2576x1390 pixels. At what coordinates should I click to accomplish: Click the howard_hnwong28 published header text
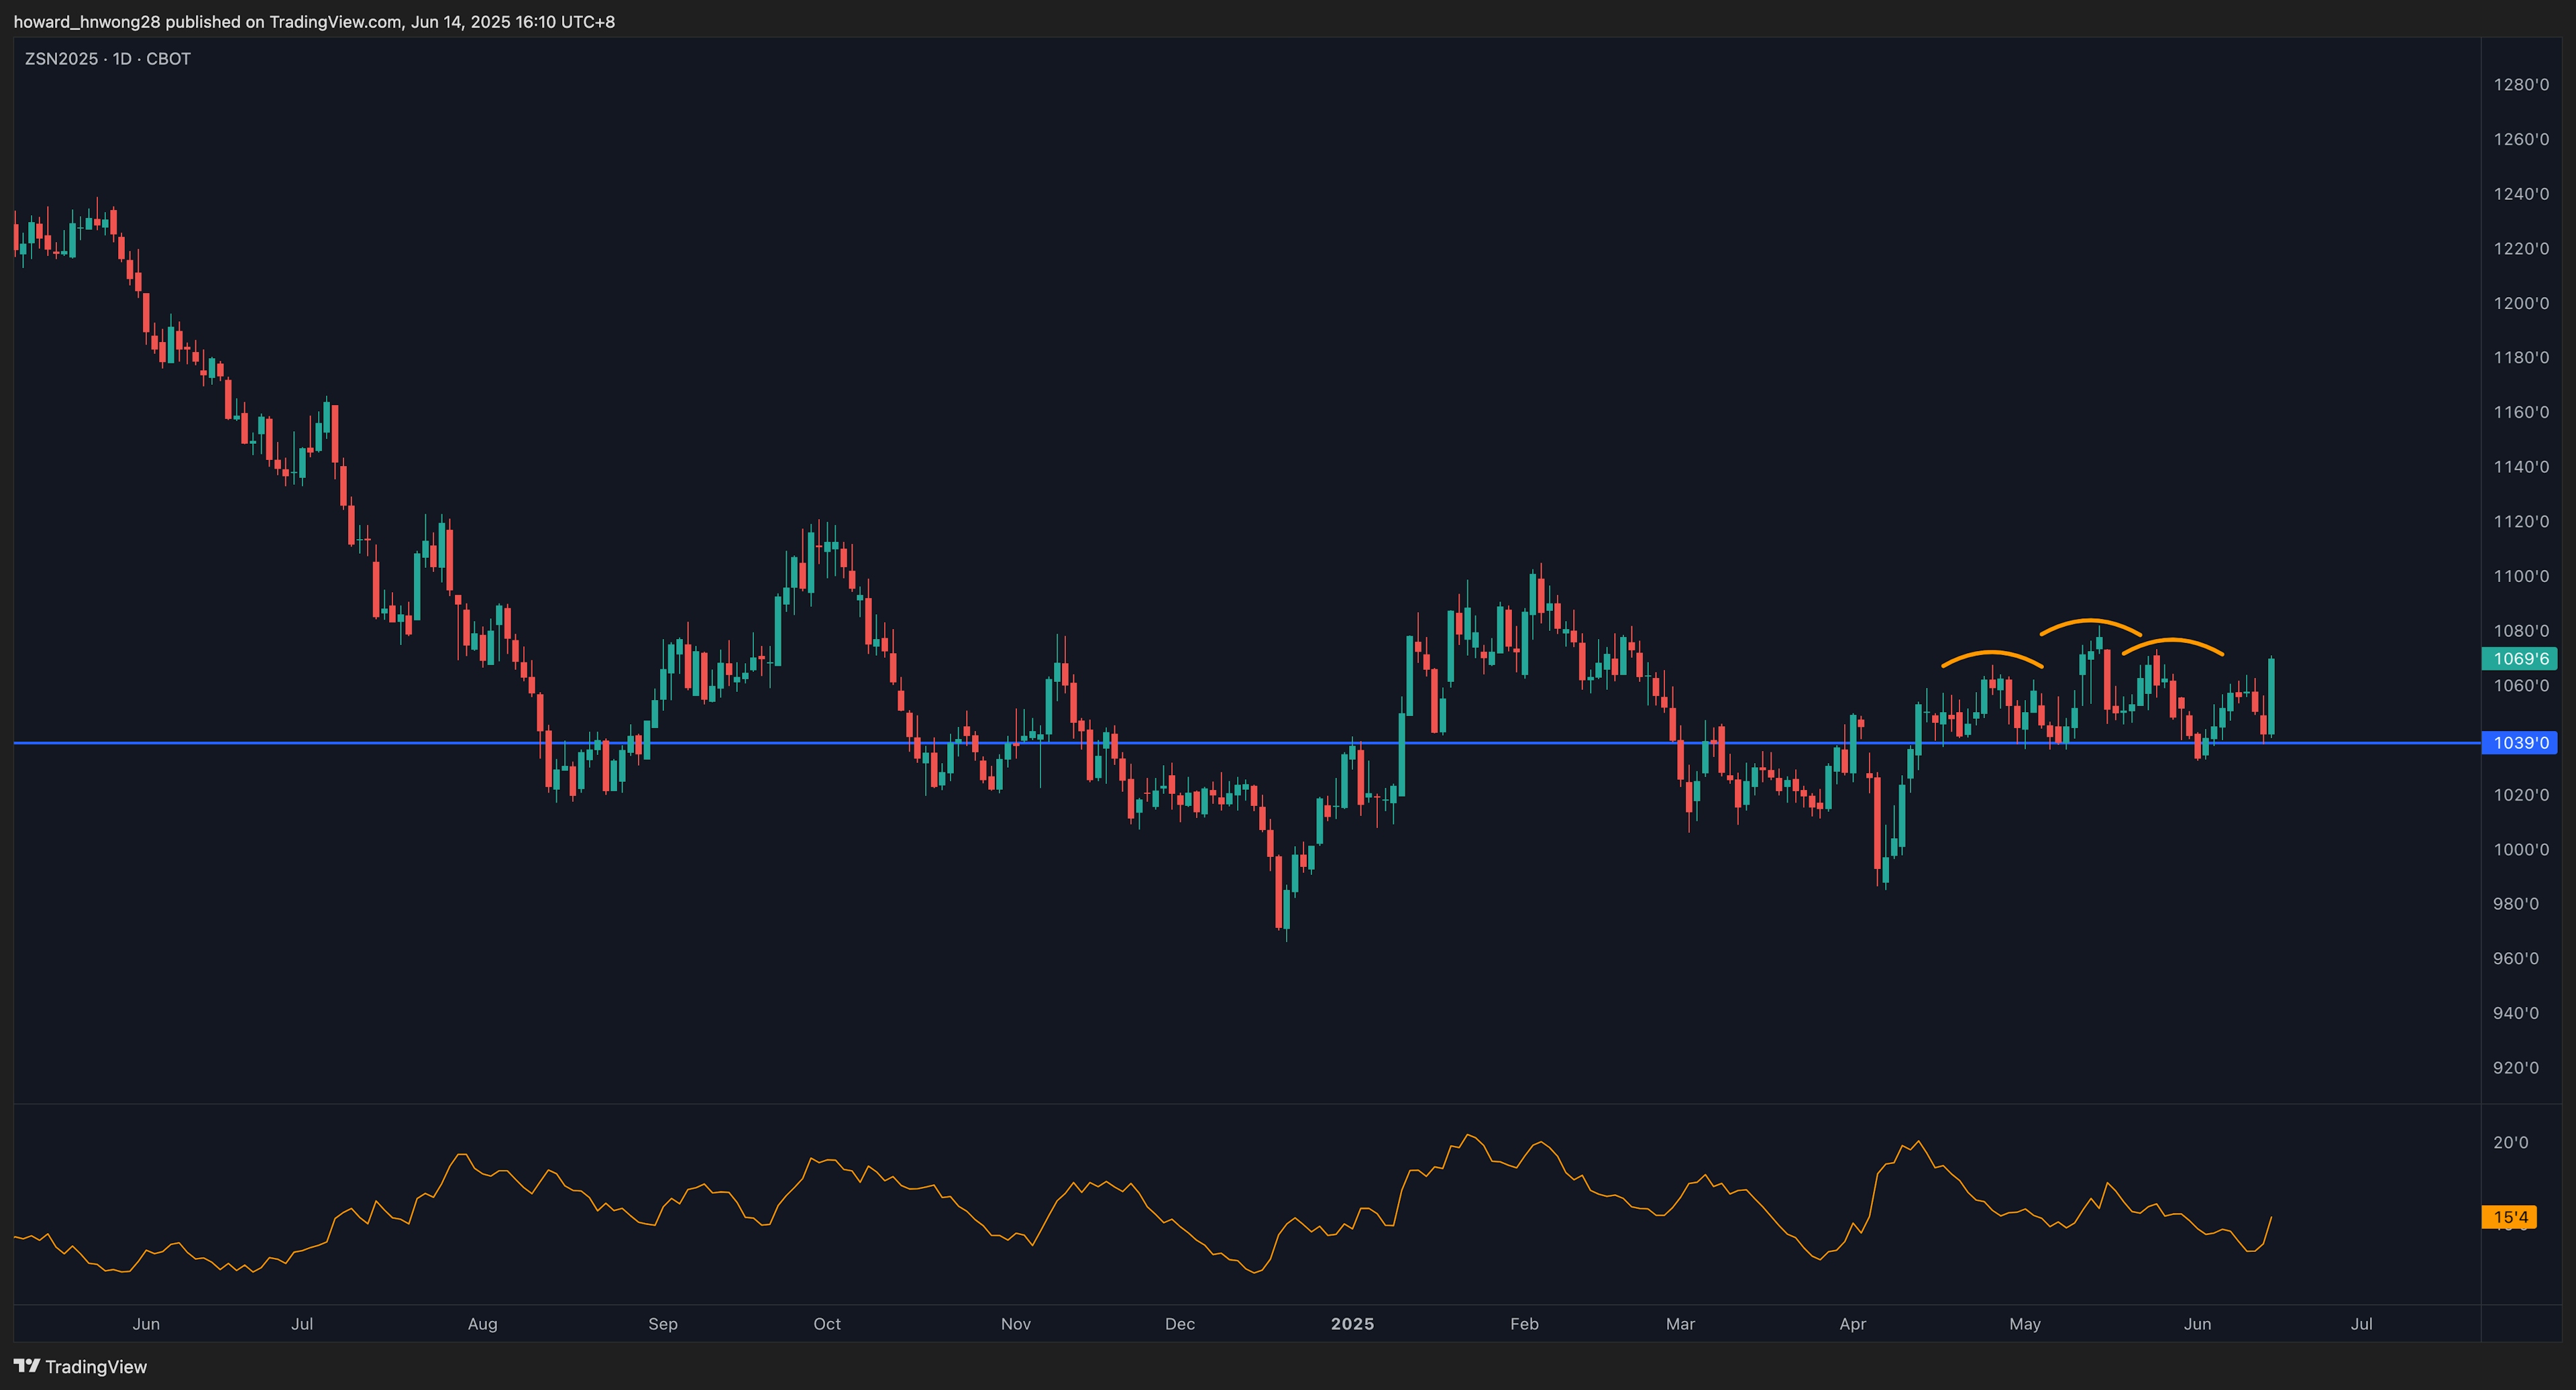point(314,22)
